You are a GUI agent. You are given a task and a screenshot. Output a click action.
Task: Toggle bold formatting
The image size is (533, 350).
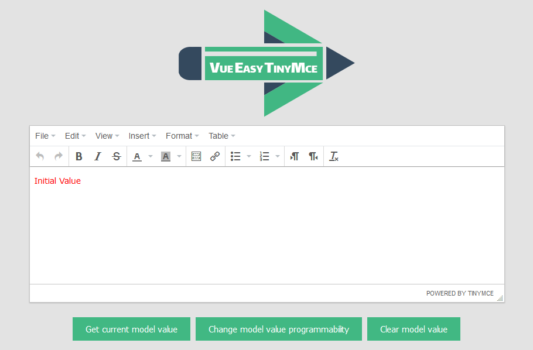pyautogui.click(x=79, y=156)
